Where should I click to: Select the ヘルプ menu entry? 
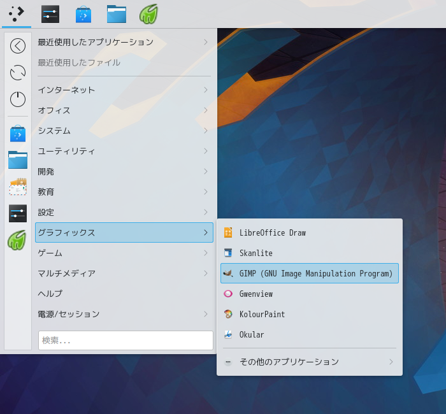[124, 294]
